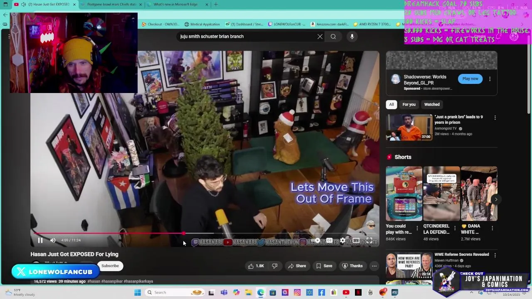The width and height of the screenshot is (532, 299).
Task: Open the Amazon.com bookmark
Action: pos(330,24)
